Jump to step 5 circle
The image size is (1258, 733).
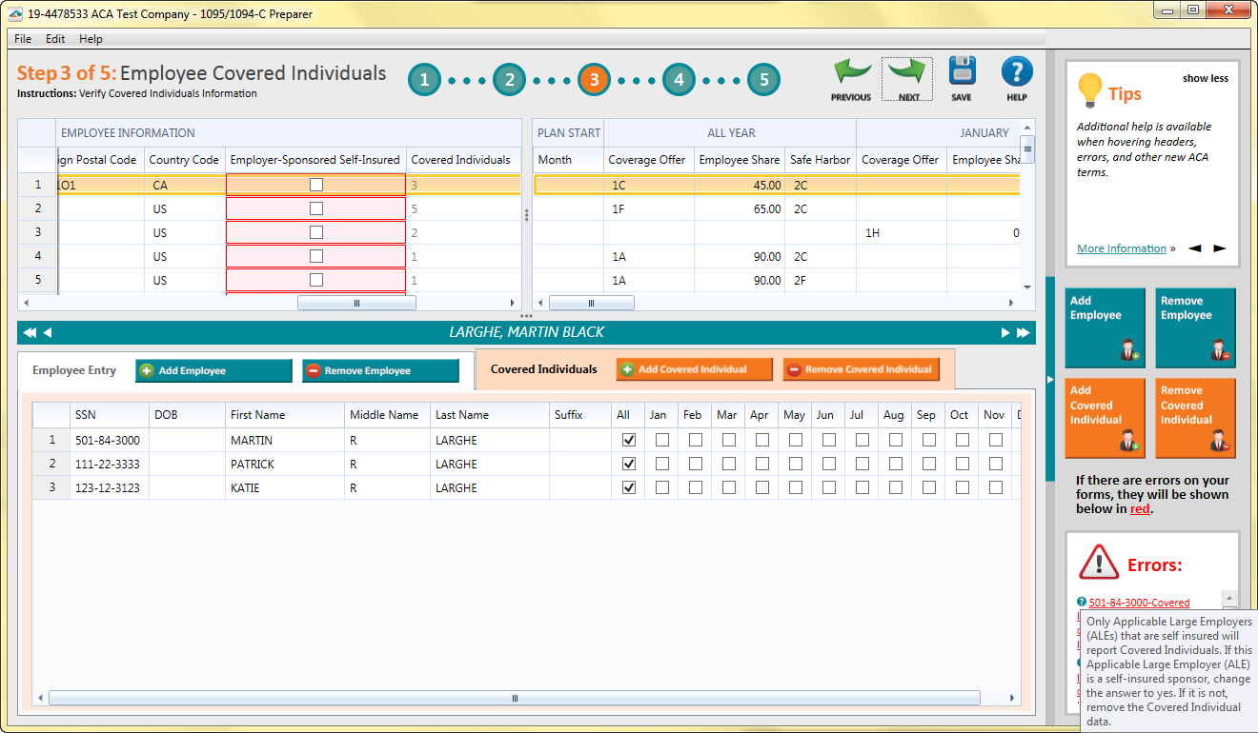pos(763,80)
